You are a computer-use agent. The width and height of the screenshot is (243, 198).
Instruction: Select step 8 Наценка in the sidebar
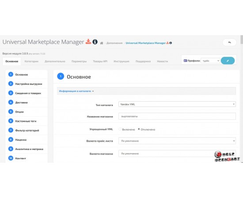[x=27, y=139]
